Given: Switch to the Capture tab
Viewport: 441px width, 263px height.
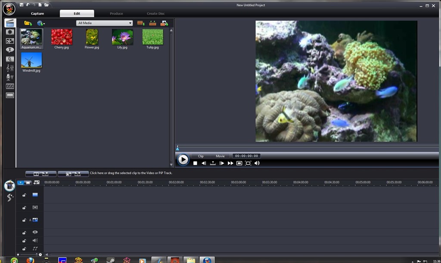Looking at the screenshot, I should click(37, 14).
